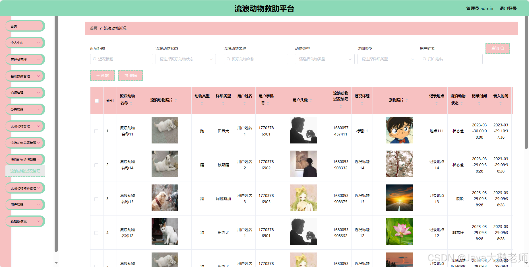The width and height of the screenshot is (529, 267).
Task: Sort by 流浪动物近况编号 column sort icon
Action: 341,106
